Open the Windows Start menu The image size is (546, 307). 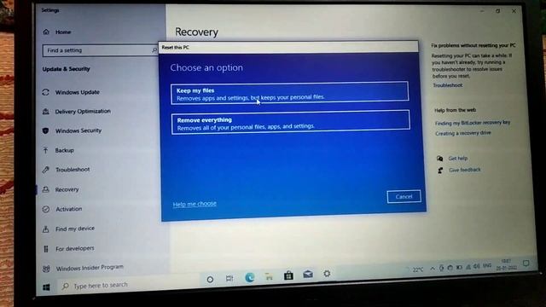click(x=46, y=287)
